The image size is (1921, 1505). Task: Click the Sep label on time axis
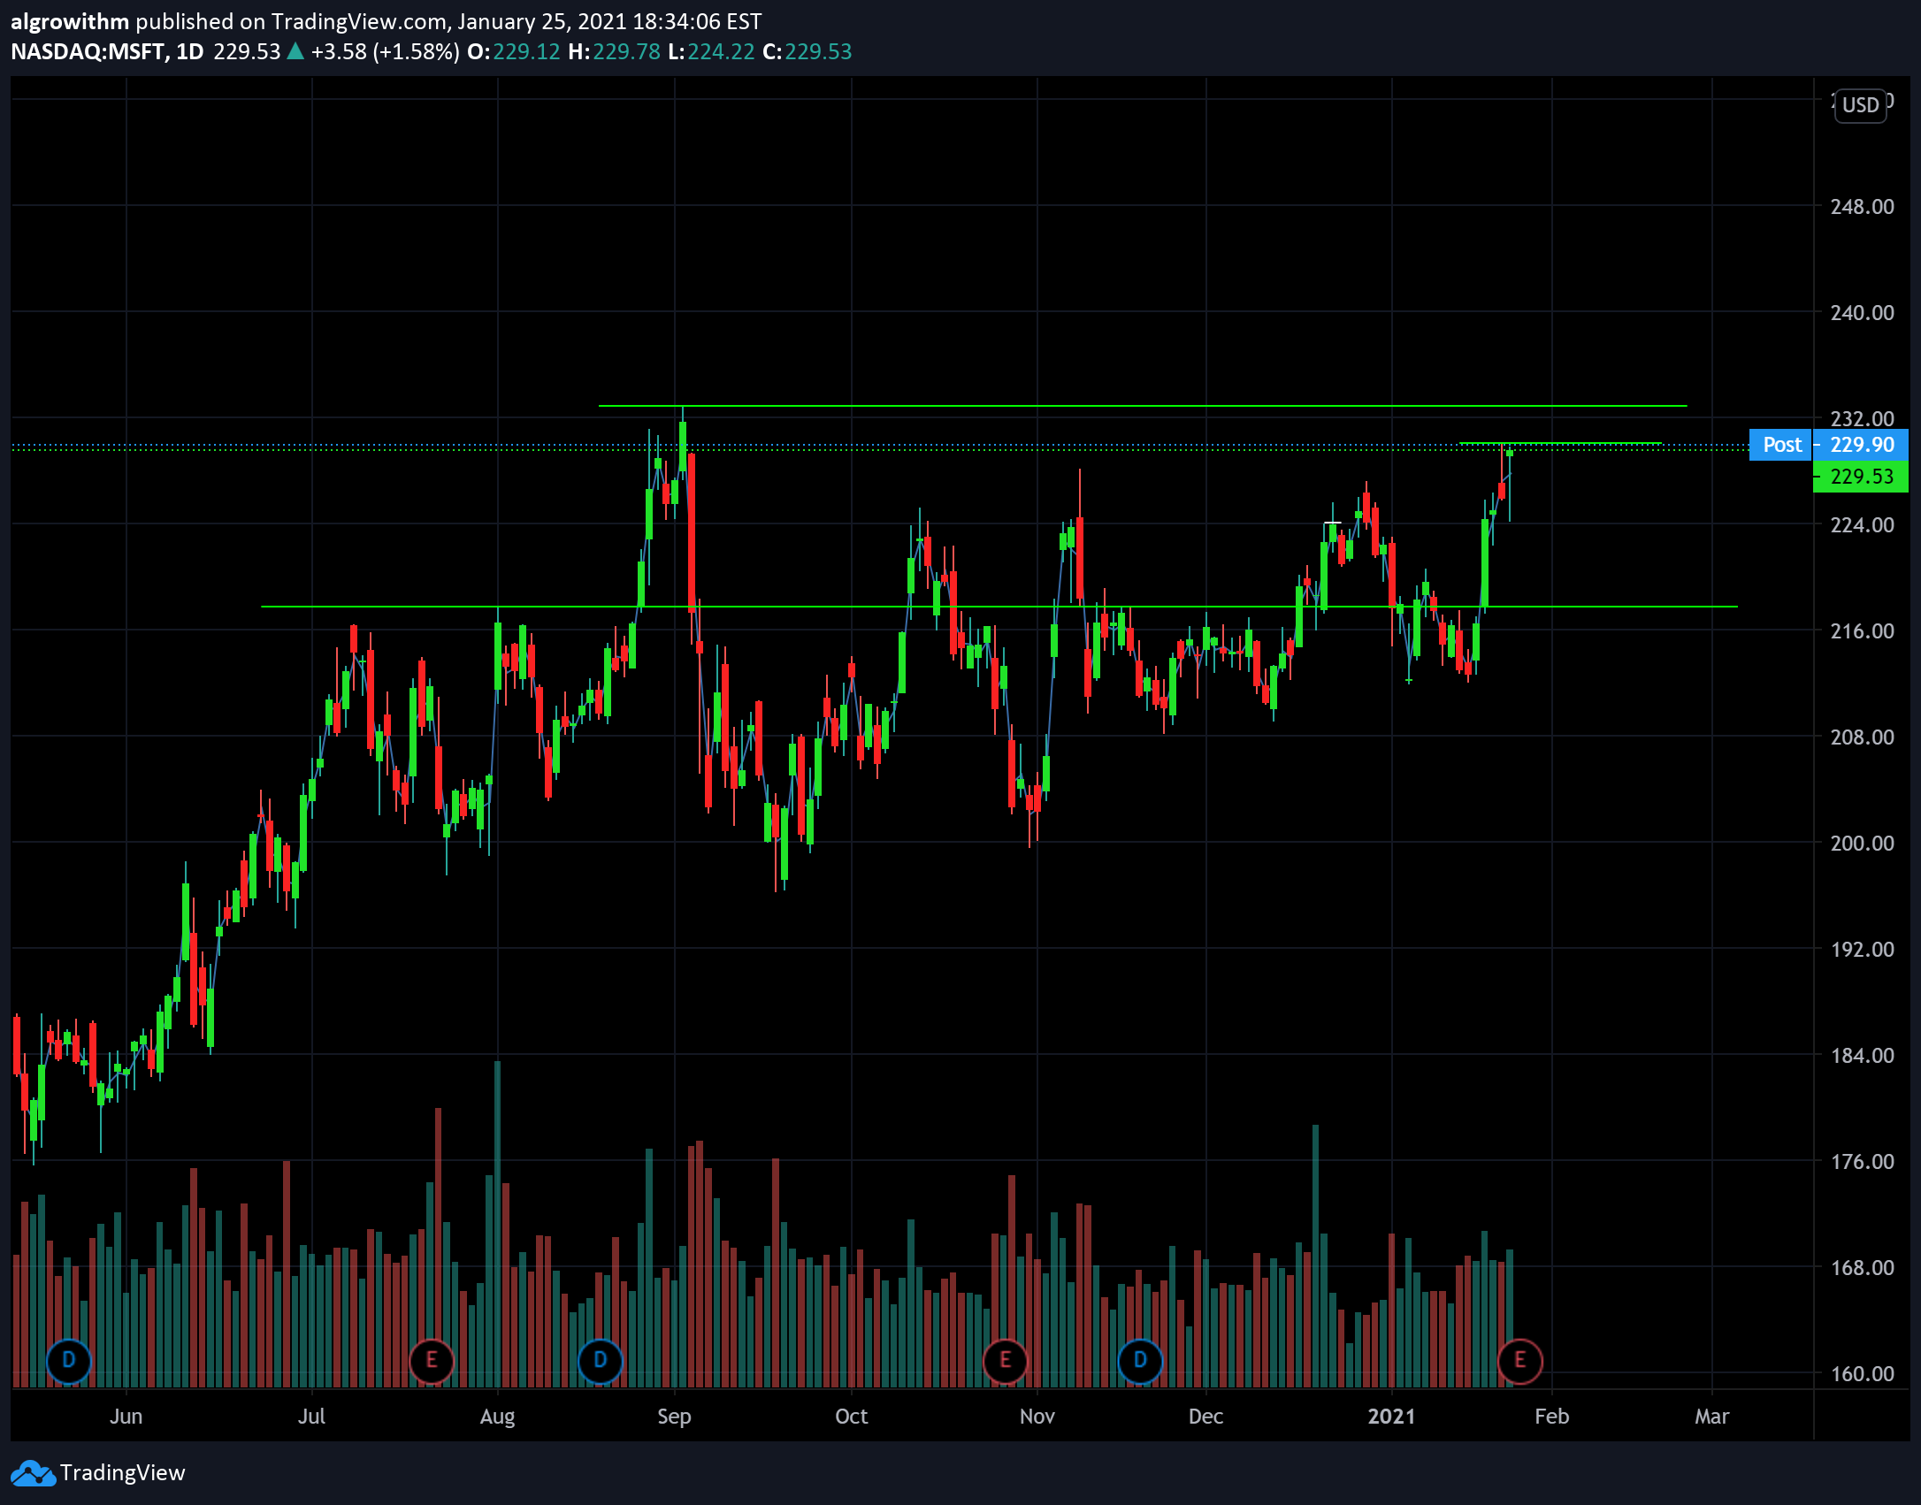pyautogui.click(x=674, y=1417)
